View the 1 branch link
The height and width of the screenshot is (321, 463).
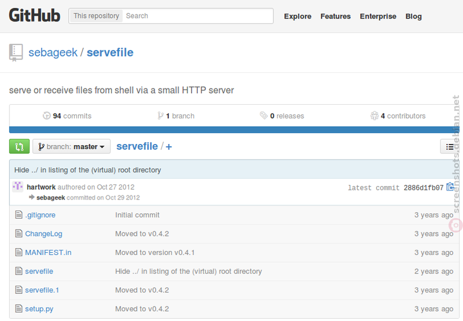point(176,116)
